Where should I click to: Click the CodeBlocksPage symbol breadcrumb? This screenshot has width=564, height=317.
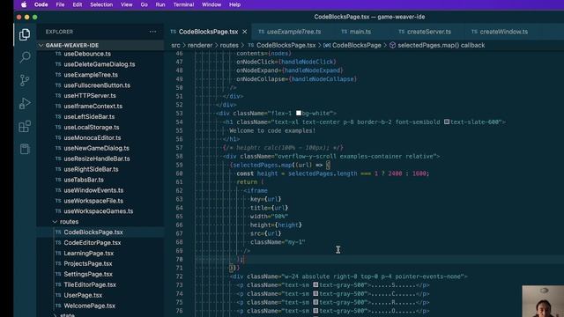(356, 45)
